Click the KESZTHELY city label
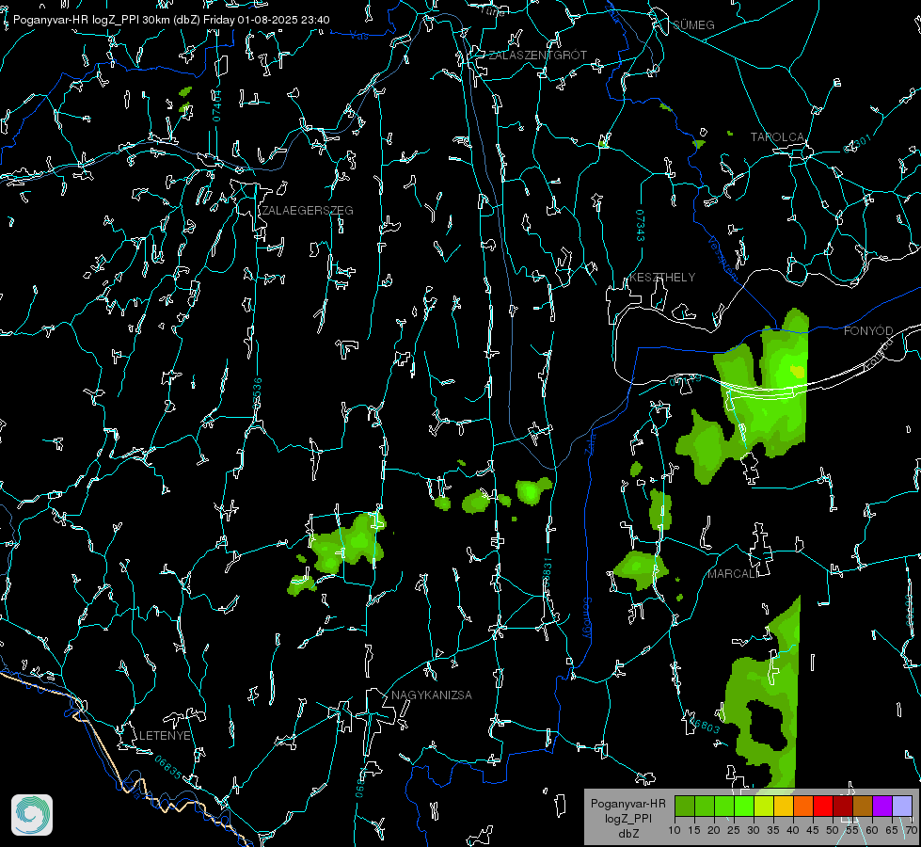This screenshot has height=847, width=921. pos(662,277)
